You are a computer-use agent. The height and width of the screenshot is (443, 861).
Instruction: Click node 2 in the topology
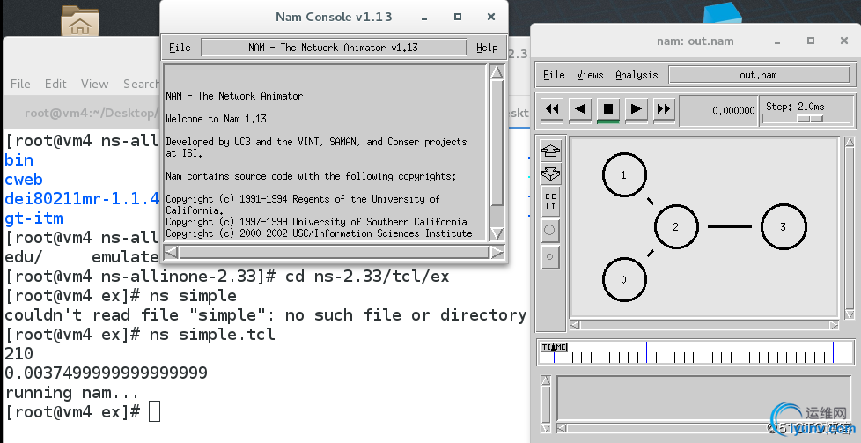click(676, 226)
